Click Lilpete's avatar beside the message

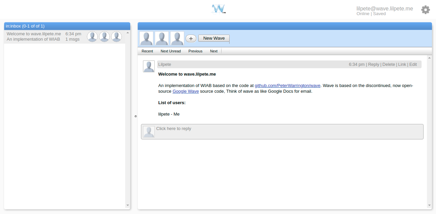149,66
